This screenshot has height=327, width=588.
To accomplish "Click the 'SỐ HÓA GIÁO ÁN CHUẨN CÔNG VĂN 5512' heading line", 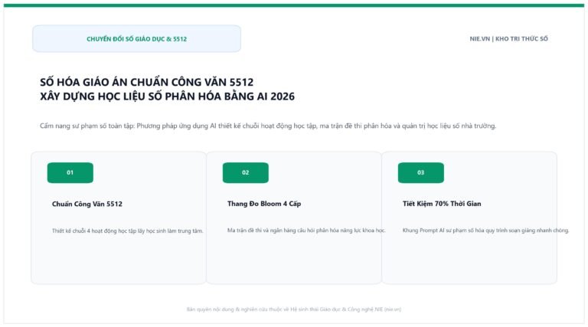I will [x=147, y=82].
